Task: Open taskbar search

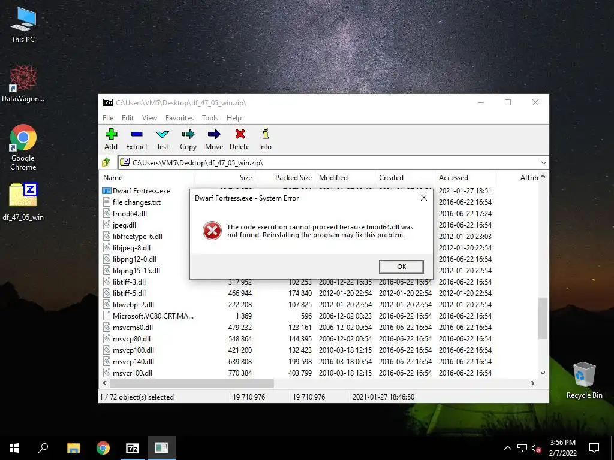Action: click(x=43, y=448)
